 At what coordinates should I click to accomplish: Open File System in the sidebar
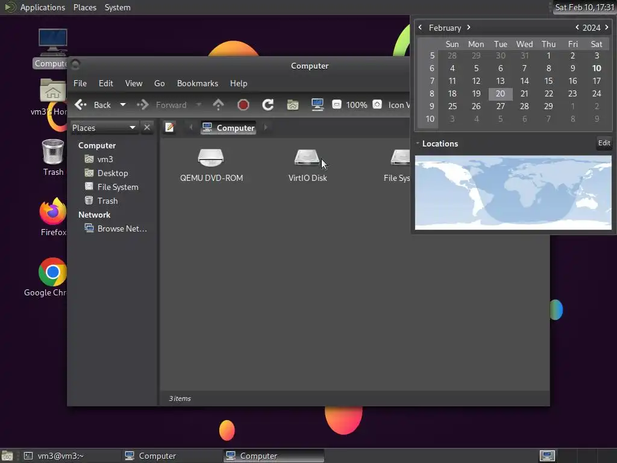click(x=117, y=187)
